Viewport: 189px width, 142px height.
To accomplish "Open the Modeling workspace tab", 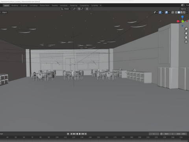I will click(15, 6).
